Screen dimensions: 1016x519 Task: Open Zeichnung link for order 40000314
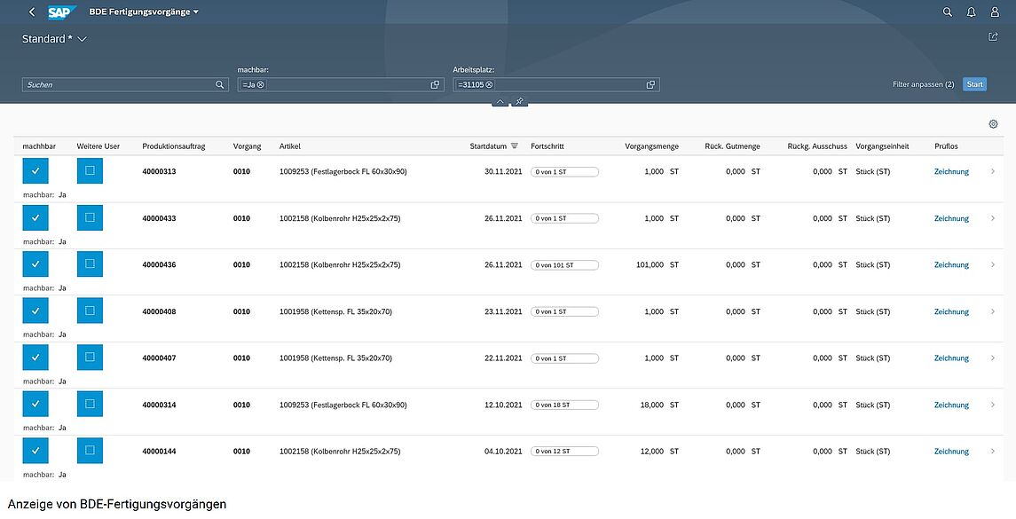click(951, 405)
